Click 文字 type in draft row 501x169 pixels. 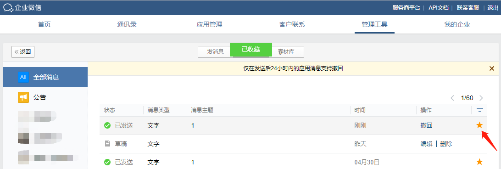[153, 144]
